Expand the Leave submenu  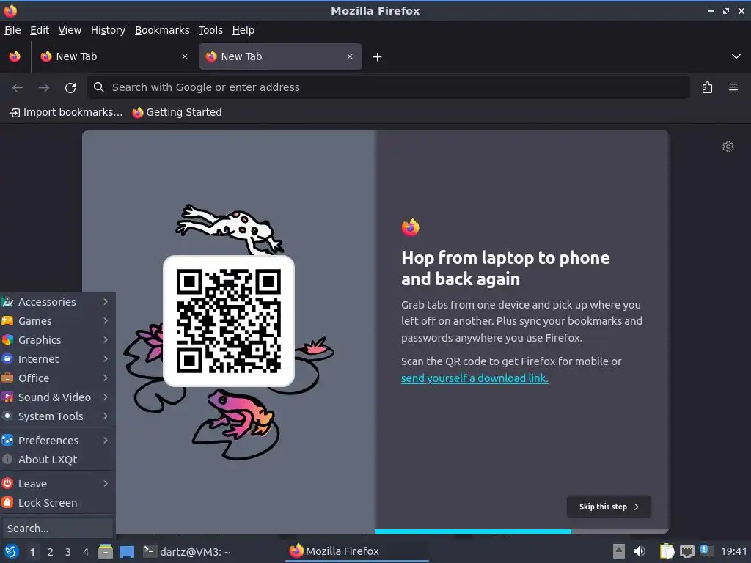pyautogui.click(x=57, y=484)
